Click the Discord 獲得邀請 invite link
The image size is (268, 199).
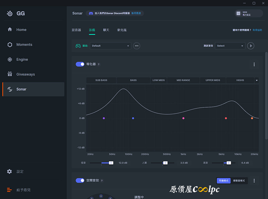tap(136, 13)
